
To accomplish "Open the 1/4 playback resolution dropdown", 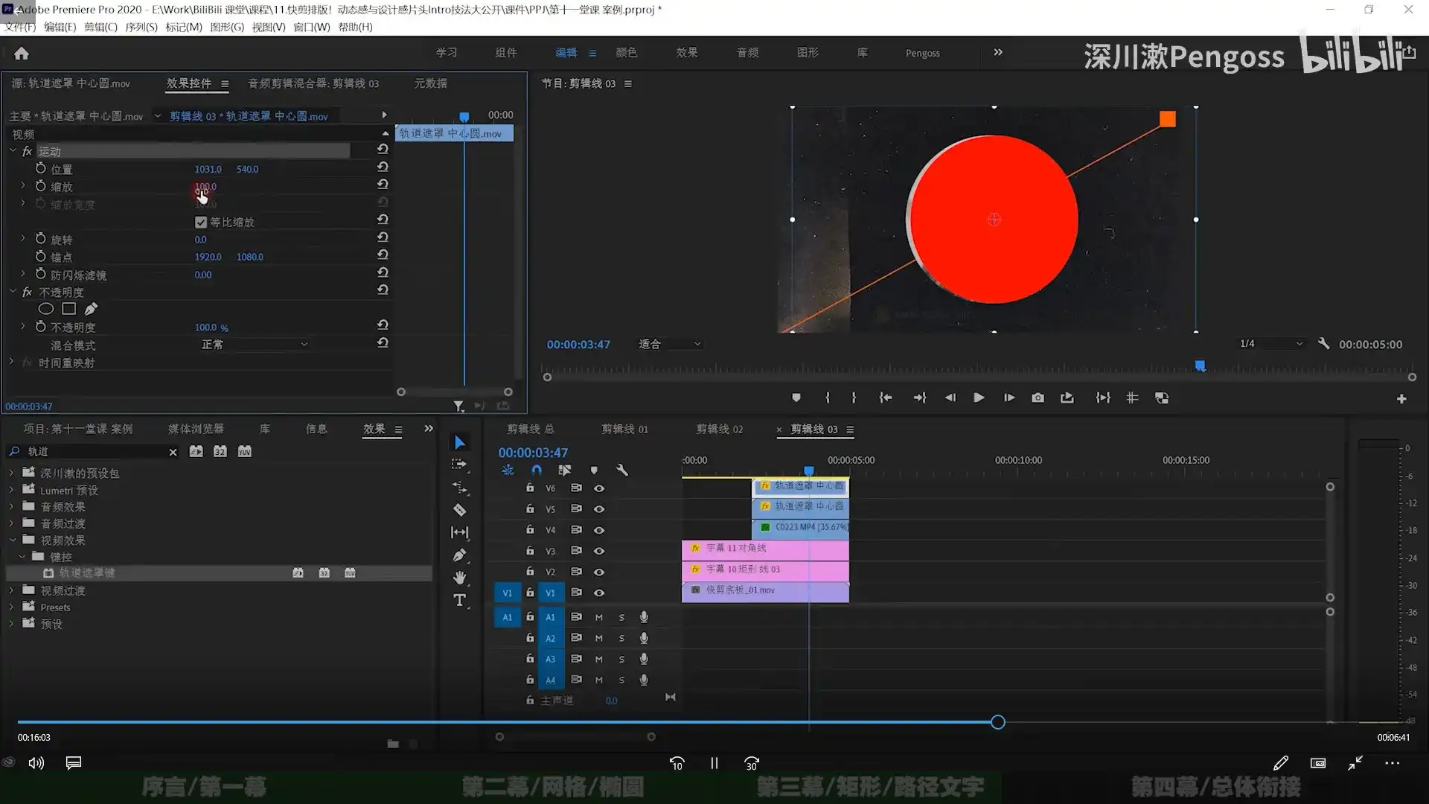I will (x=1271, y=344).
